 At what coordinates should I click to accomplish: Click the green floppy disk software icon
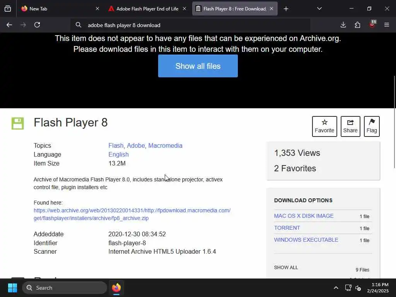click(18, 123)
